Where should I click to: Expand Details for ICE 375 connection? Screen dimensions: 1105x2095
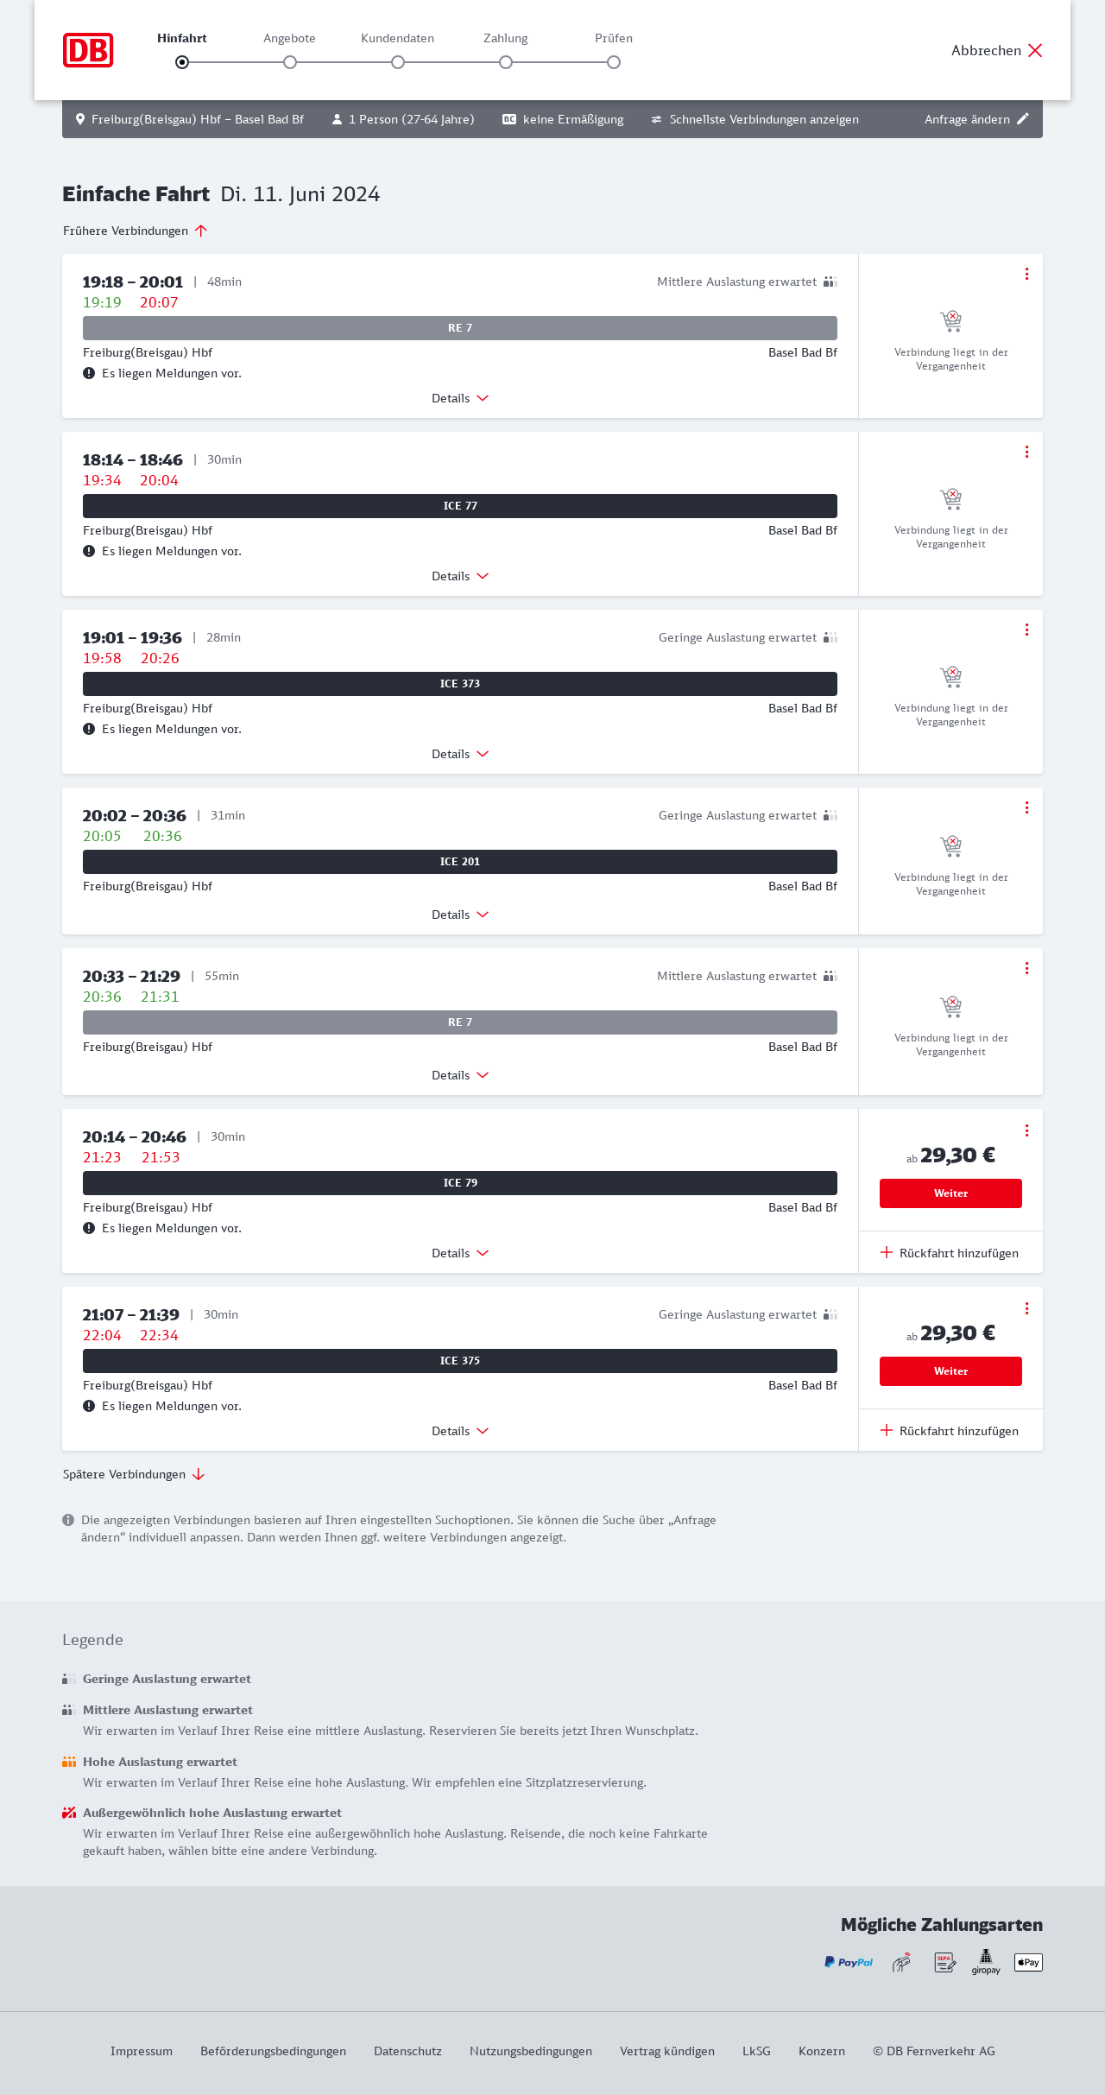460,1431
